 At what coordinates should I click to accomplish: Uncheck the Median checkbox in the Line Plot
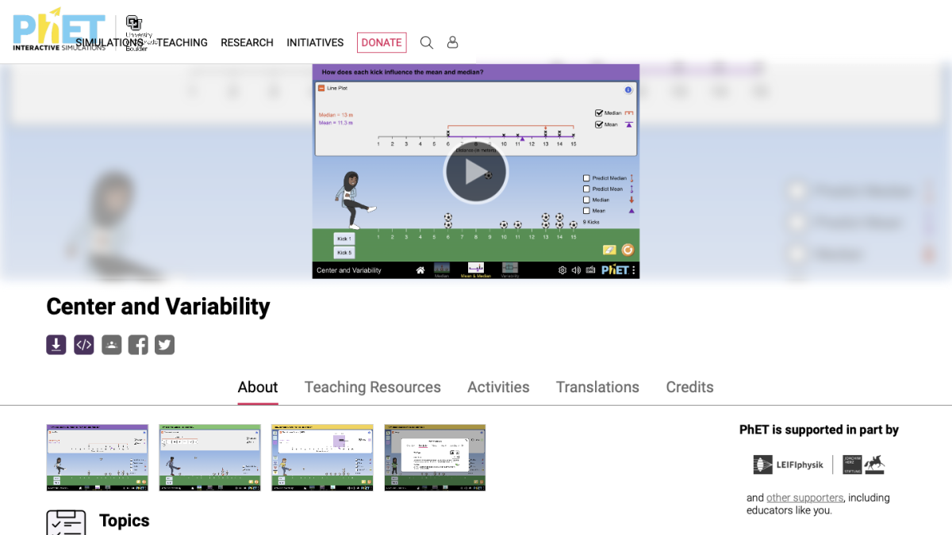599,113
